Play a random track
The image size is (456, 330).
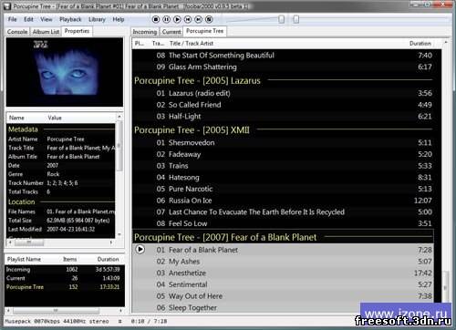click(x=209, y=19)
